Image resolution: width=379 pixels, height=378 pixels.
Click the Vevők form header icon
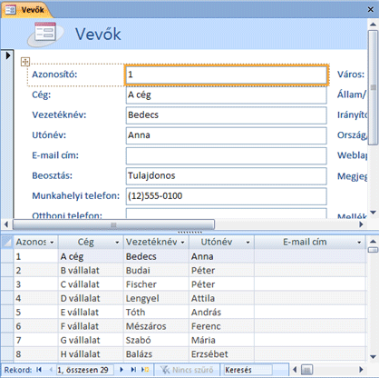click(45, 33)
